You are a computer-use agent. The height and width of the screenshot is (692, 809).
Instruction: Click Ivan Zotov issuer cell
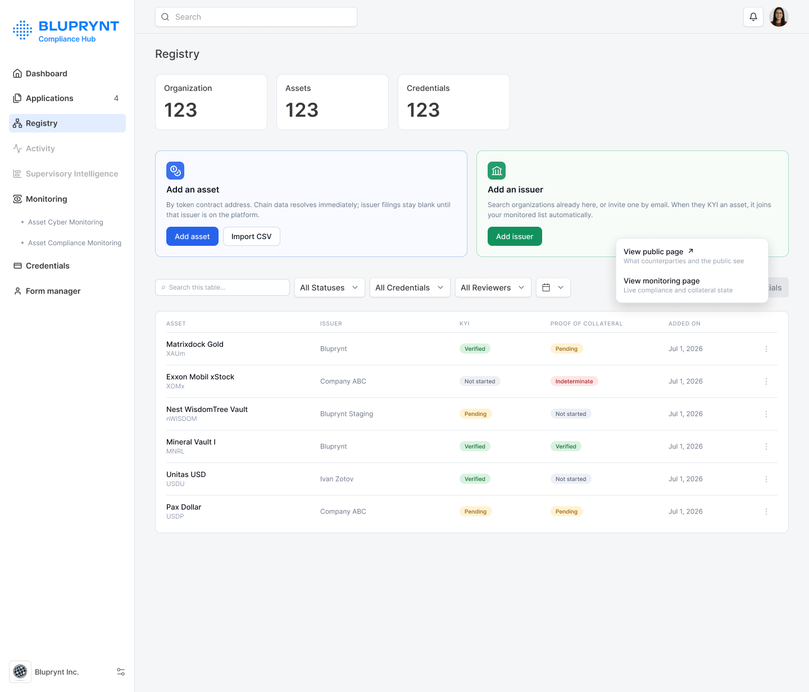click(337, 479)
